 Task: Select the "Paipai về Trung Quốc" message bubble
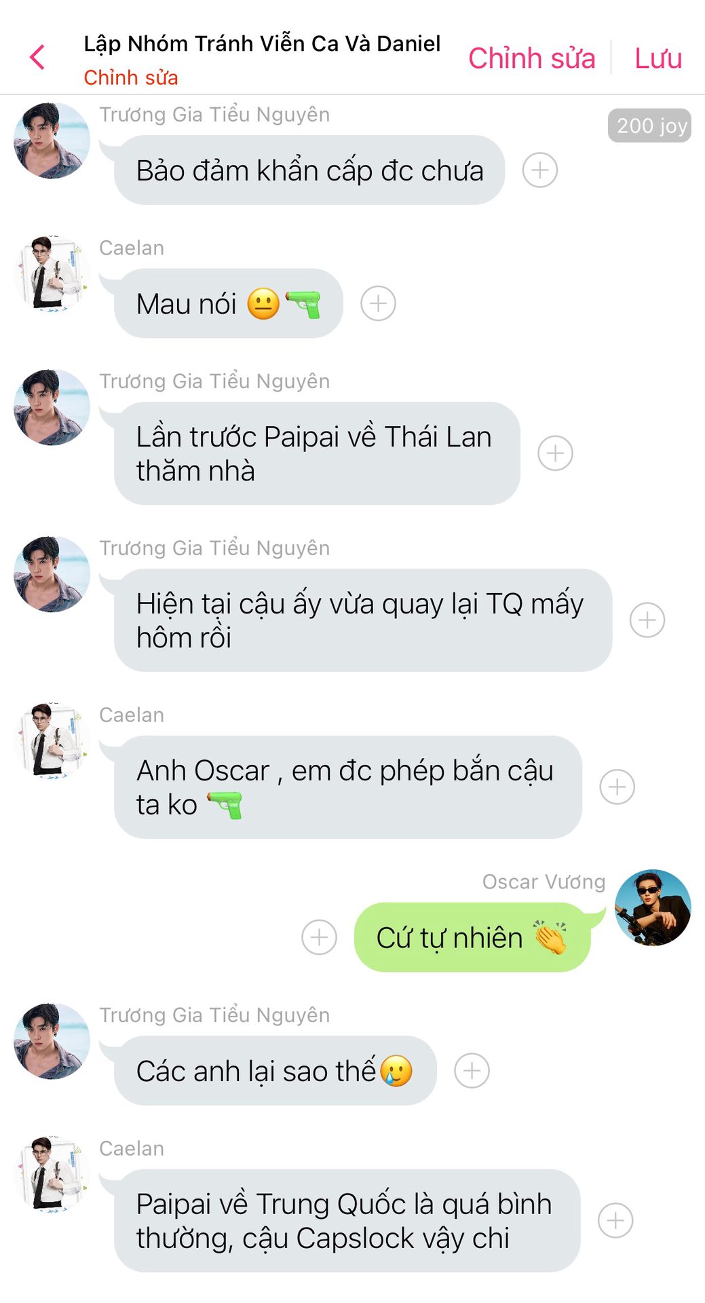point(347,1220)
